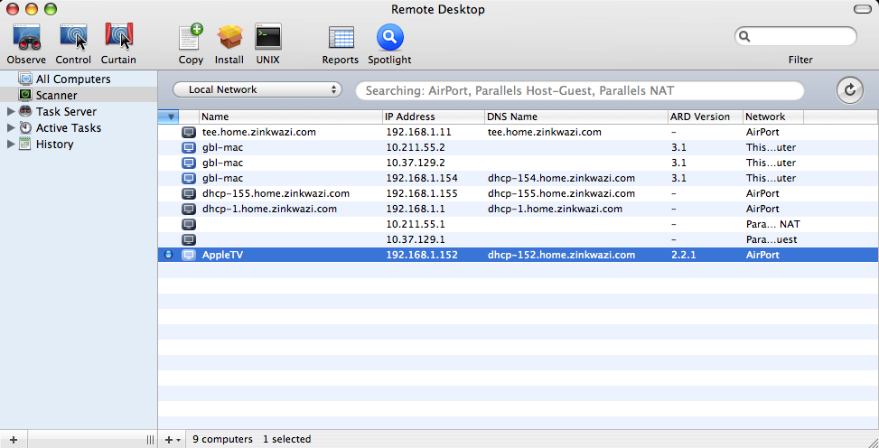Open the Reports icon

(341, 38)
